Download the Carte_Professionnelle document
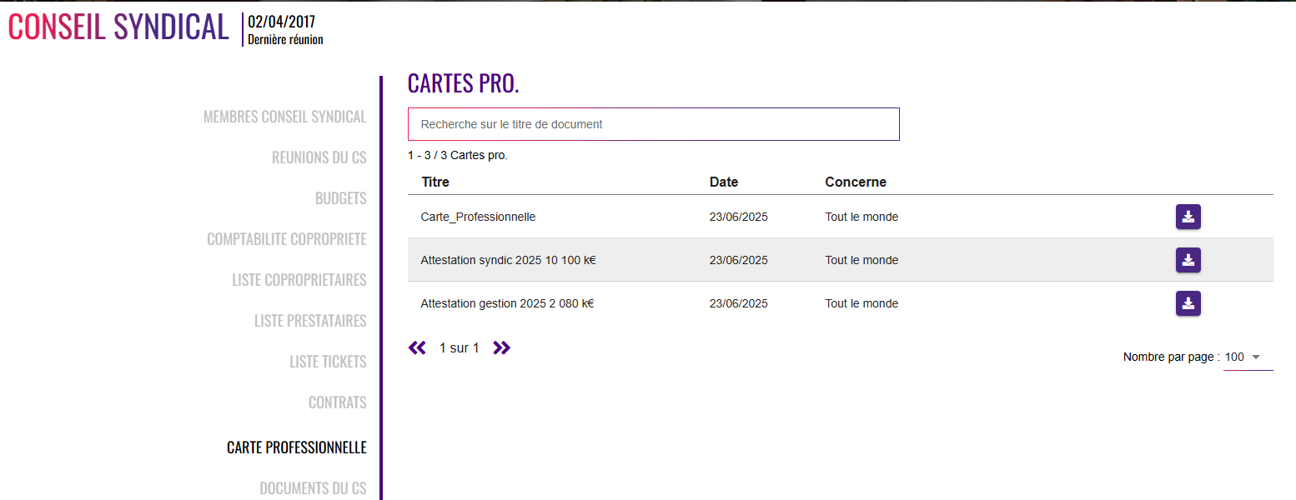1296x500 pixels. (x=1188, y=217)
